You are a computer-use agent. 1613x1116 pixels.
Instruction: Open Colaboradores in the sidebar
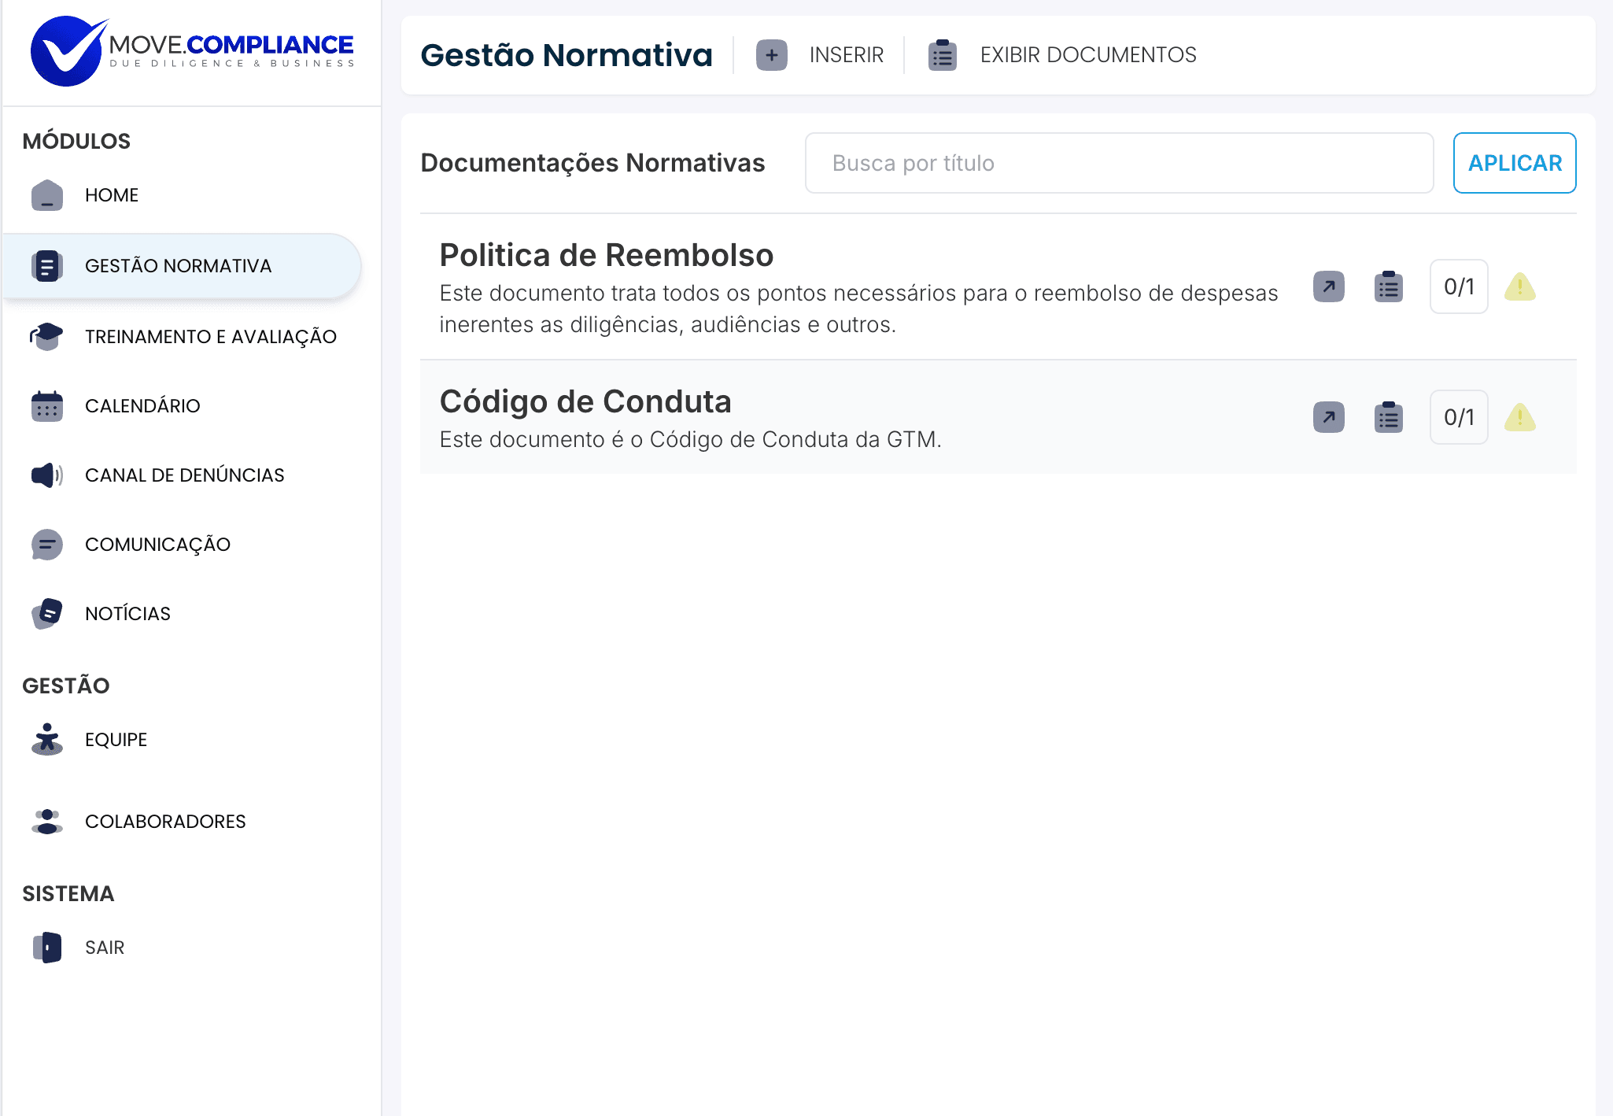(x=165, y=822)
